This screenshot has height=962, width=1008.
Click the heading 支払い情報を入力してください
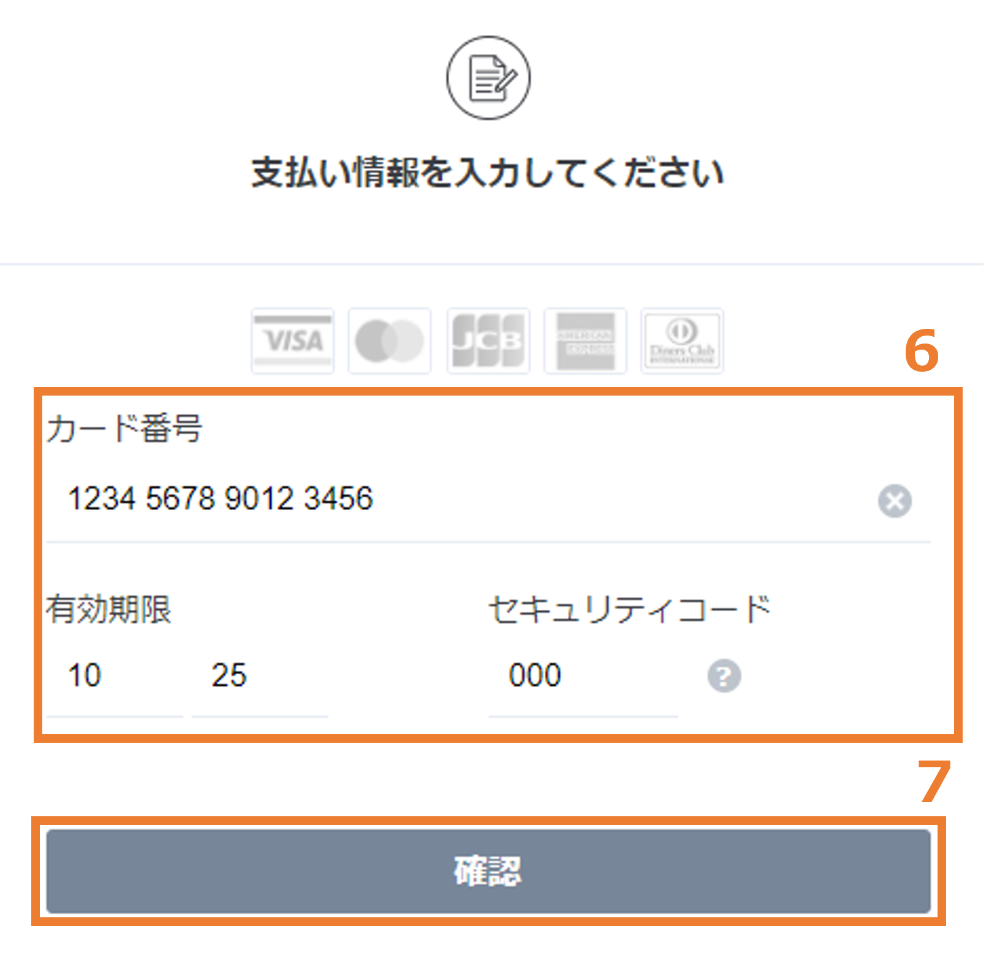(488, 172)
